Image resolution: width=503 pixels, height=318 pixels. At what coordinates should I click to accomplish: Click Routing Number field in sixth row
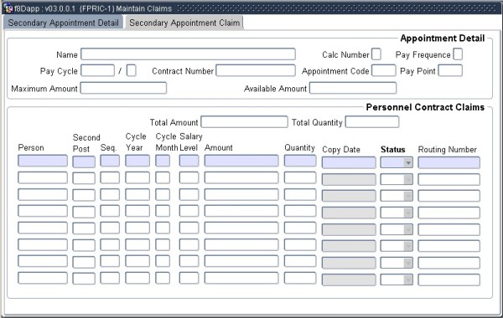coord(449,246)
